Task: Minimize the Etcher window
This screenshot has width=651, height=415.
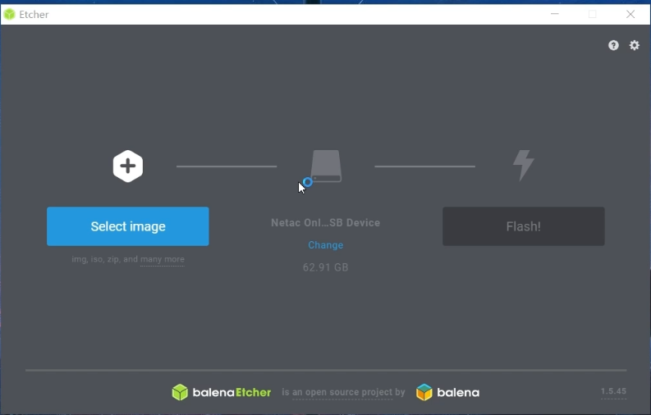Action: tap(555, 14)
